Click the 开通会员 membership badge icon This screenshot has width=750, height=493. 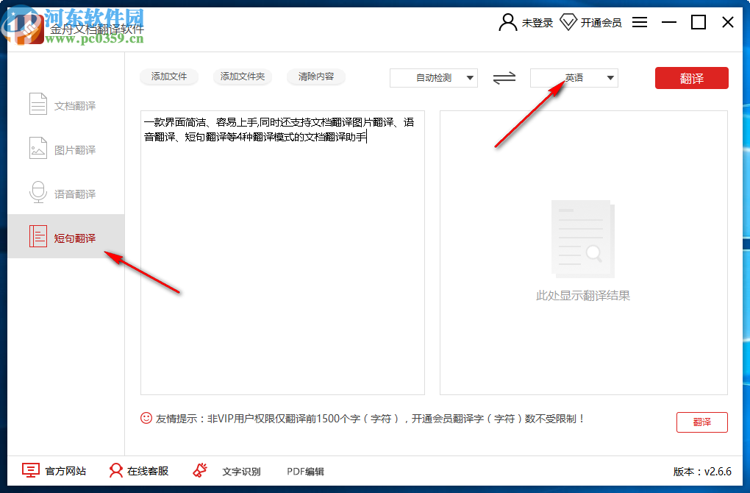(x=568, y=22)
